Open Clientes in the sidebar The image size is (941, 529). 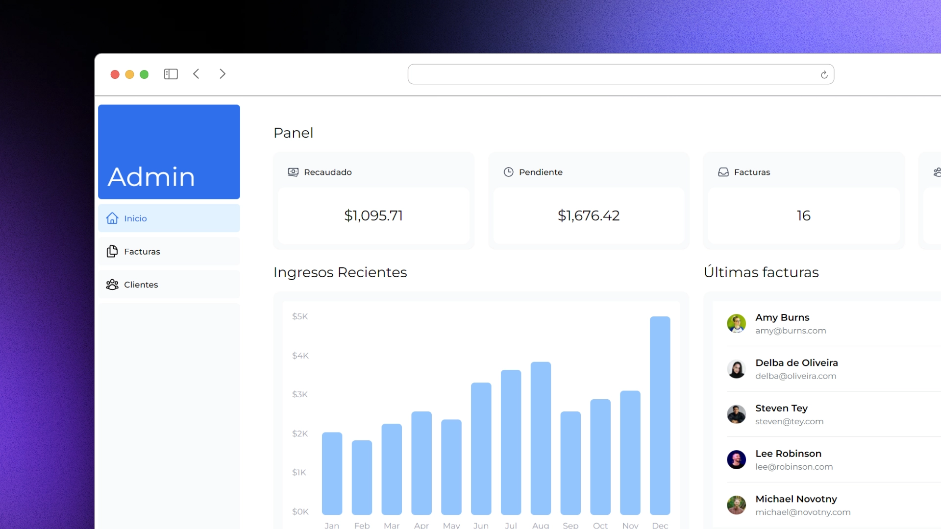point(169,285)
